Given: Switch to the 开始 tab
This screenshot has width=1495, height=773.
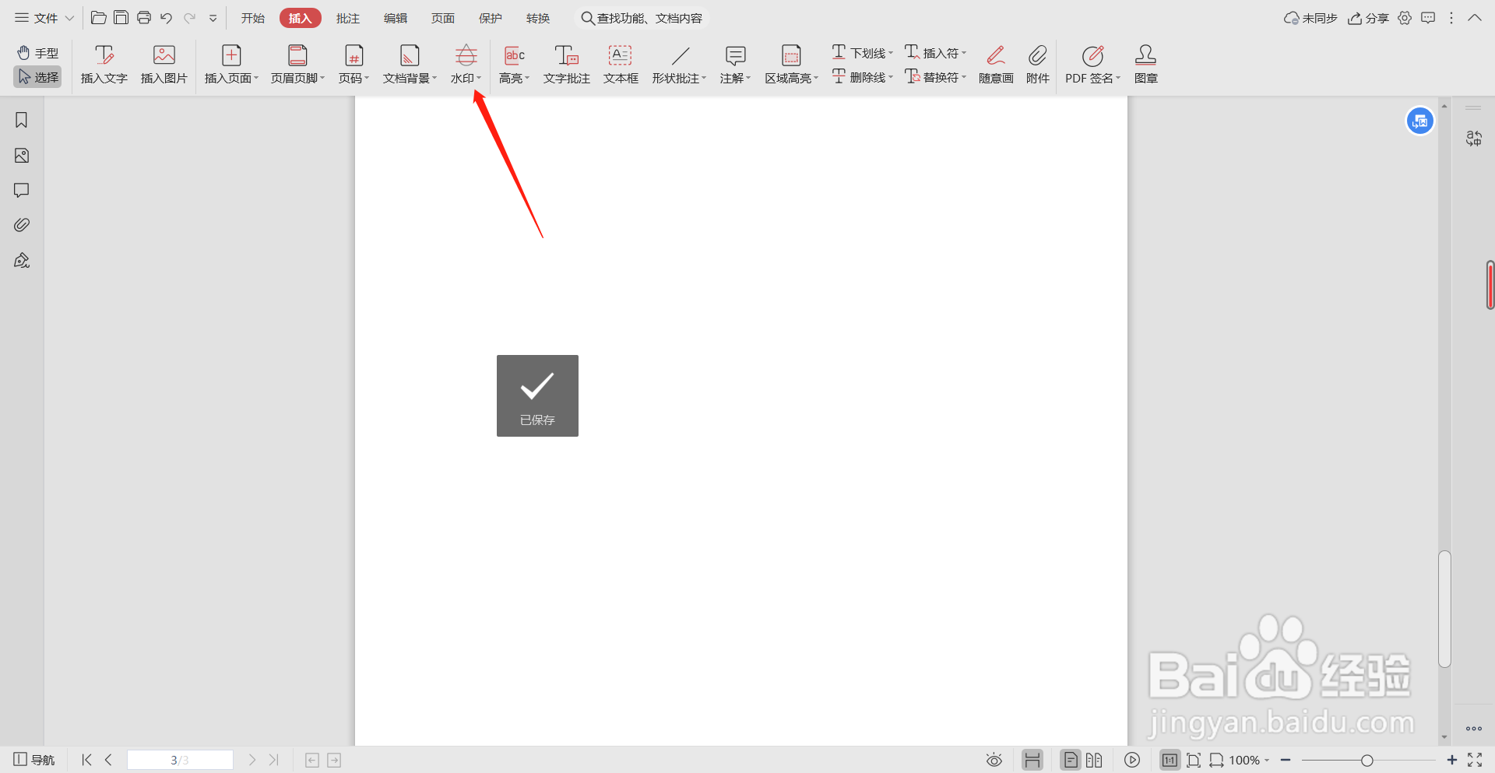Looking at the screenshot, I should pos(252,18).
